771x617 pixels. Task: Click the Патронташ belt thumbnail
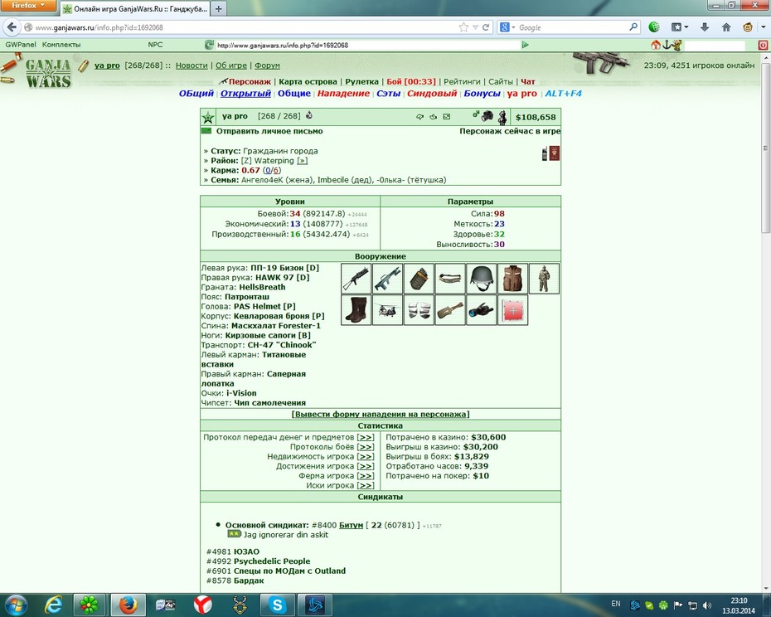(x=450, y=279)
